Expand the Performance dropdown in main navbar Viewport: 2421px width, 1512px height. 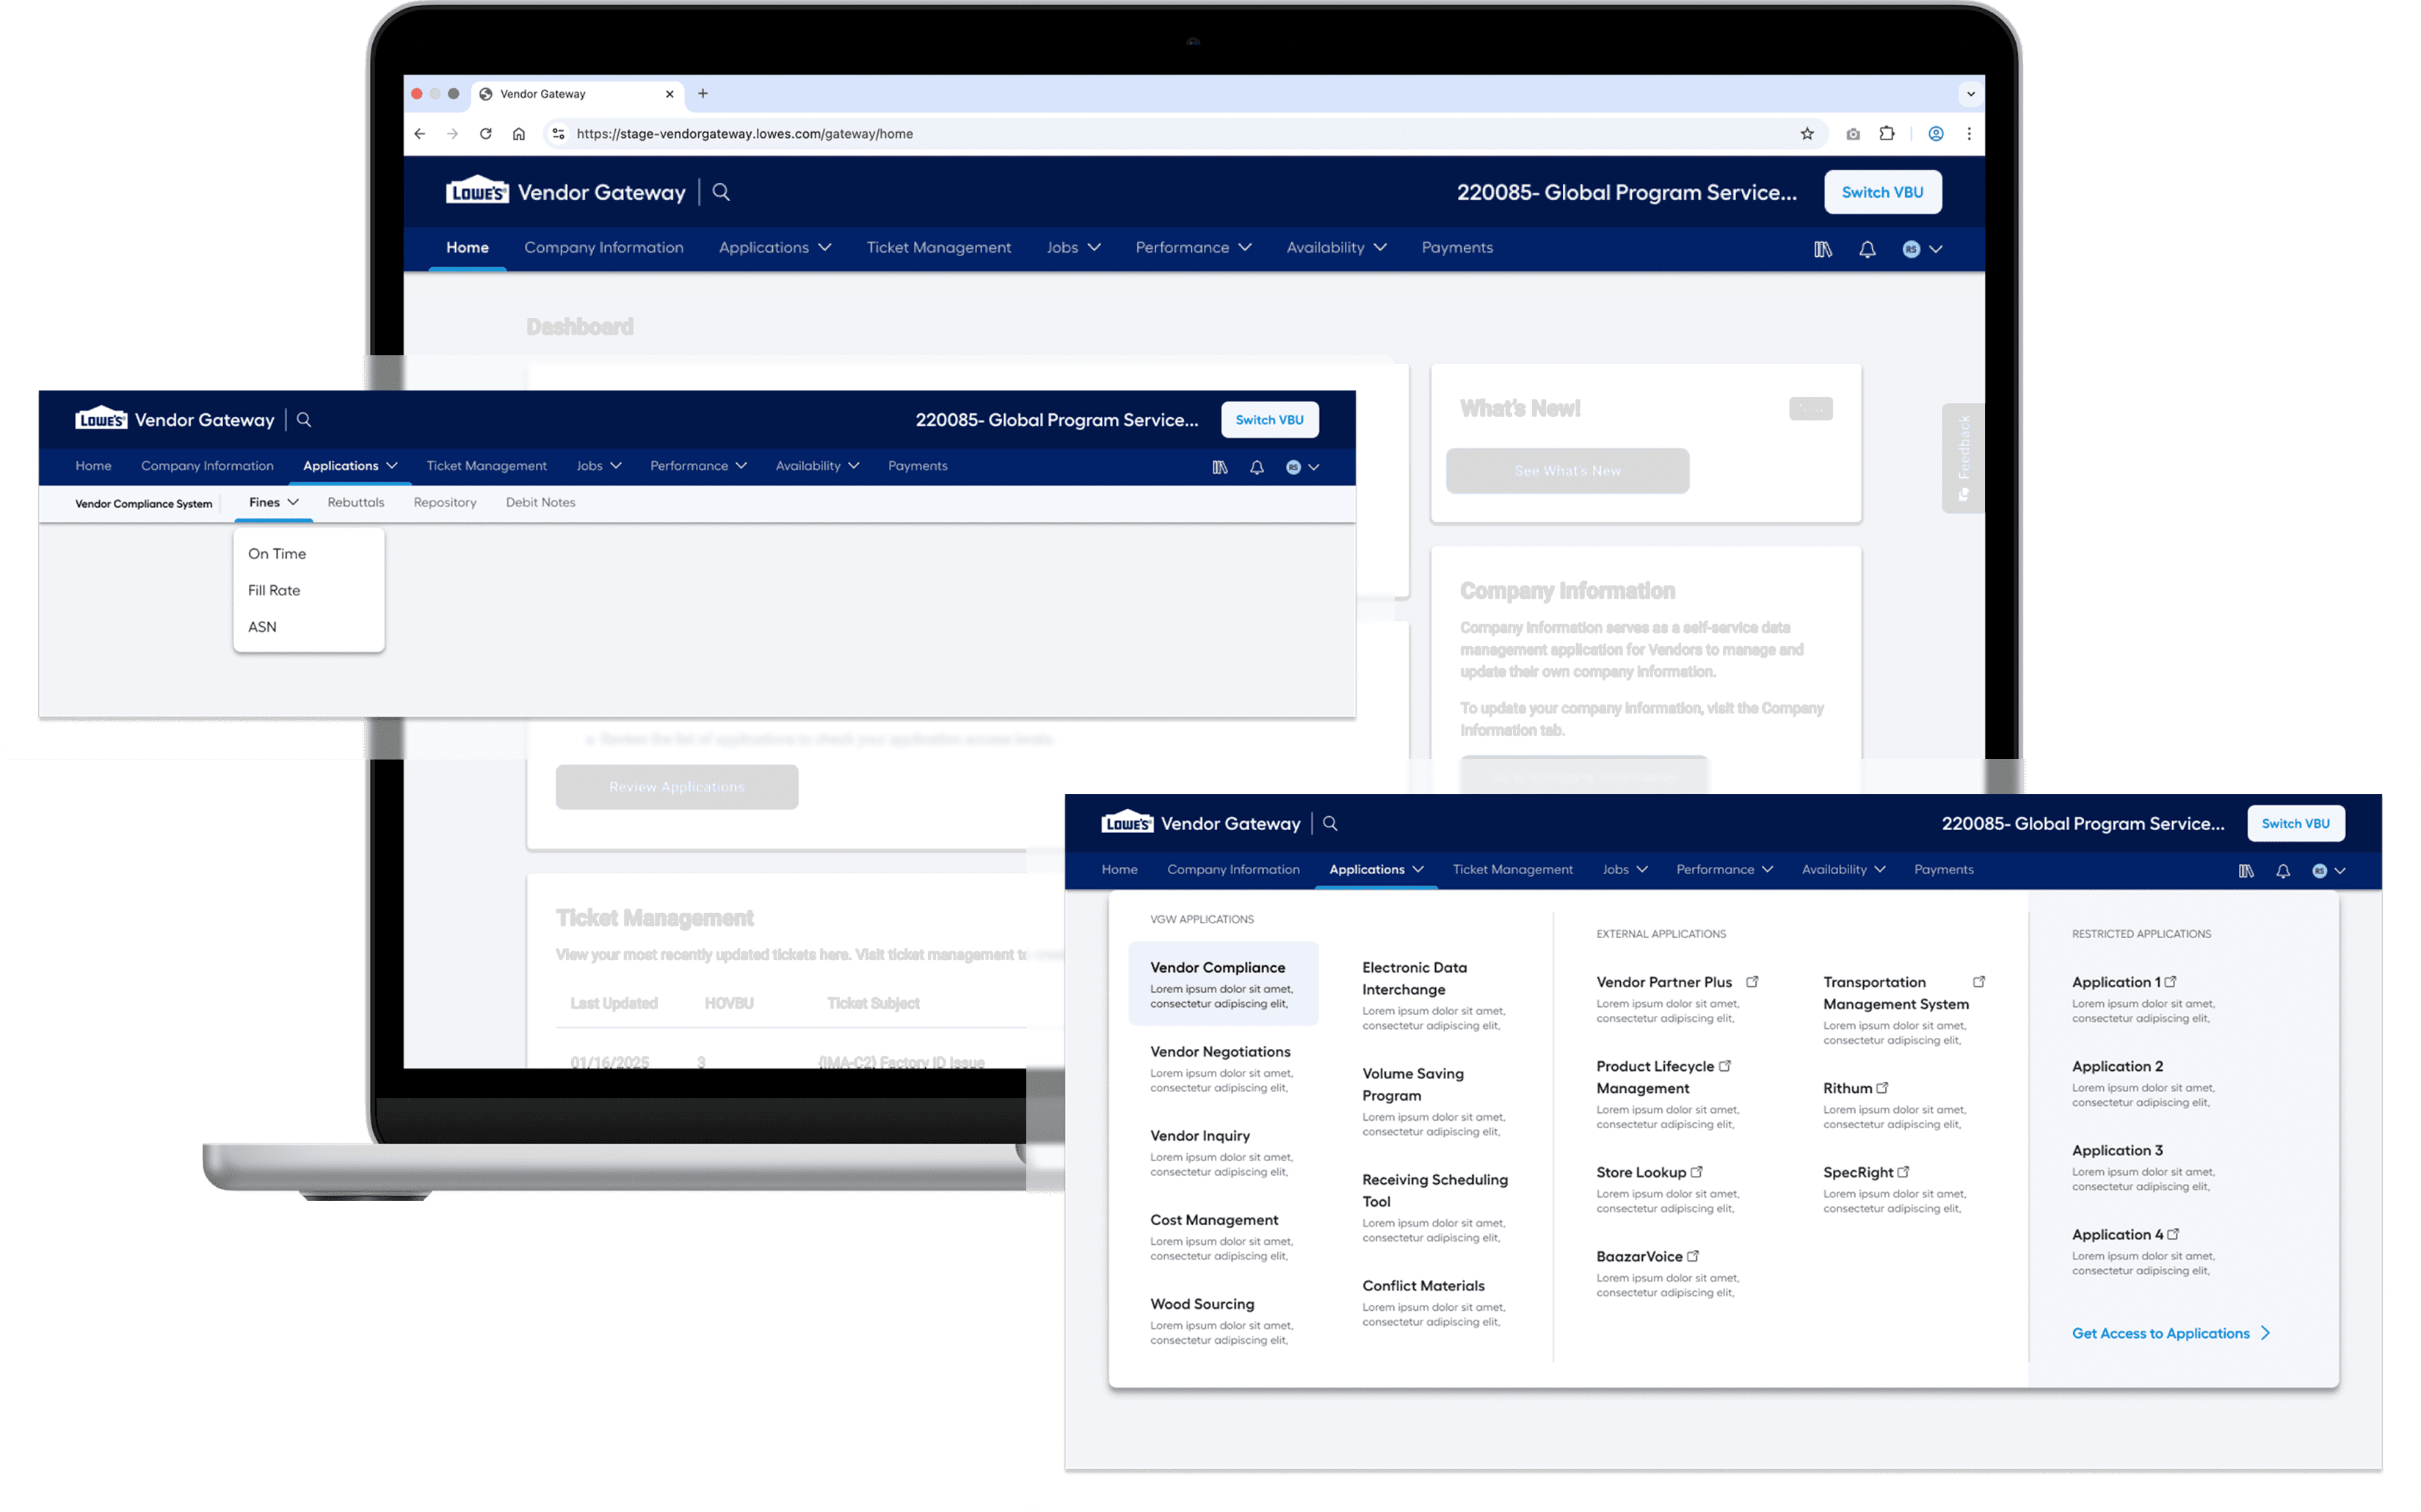(x=1193, y=248)
